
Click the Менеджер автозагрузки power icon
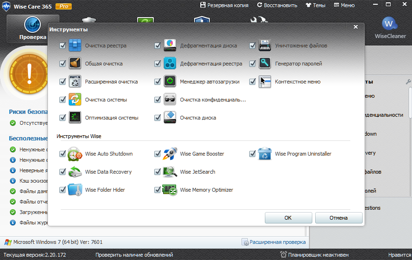point(170,82)
